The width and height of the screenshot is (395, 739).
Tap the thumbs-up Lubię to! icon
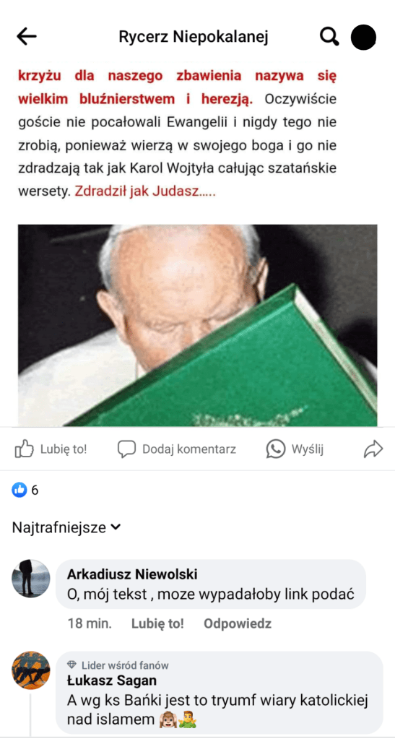point(24,449)
